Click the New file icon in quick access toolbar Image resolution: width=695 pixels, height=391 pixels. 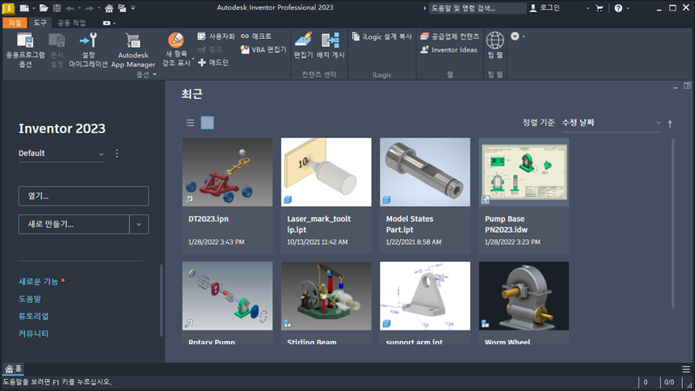tap(24, 7)
